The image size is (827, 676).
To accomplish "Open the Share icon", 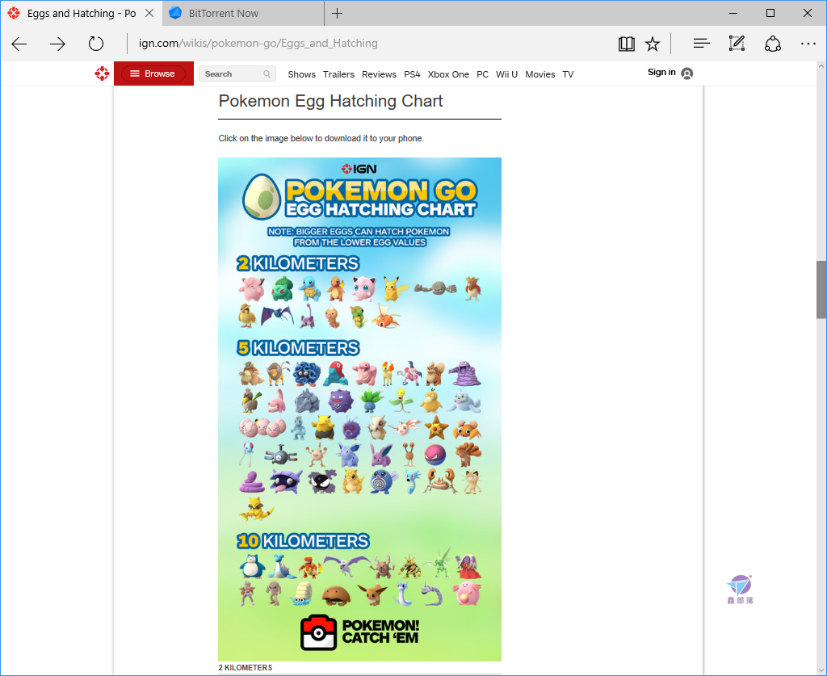I will (x=773, y=44).
